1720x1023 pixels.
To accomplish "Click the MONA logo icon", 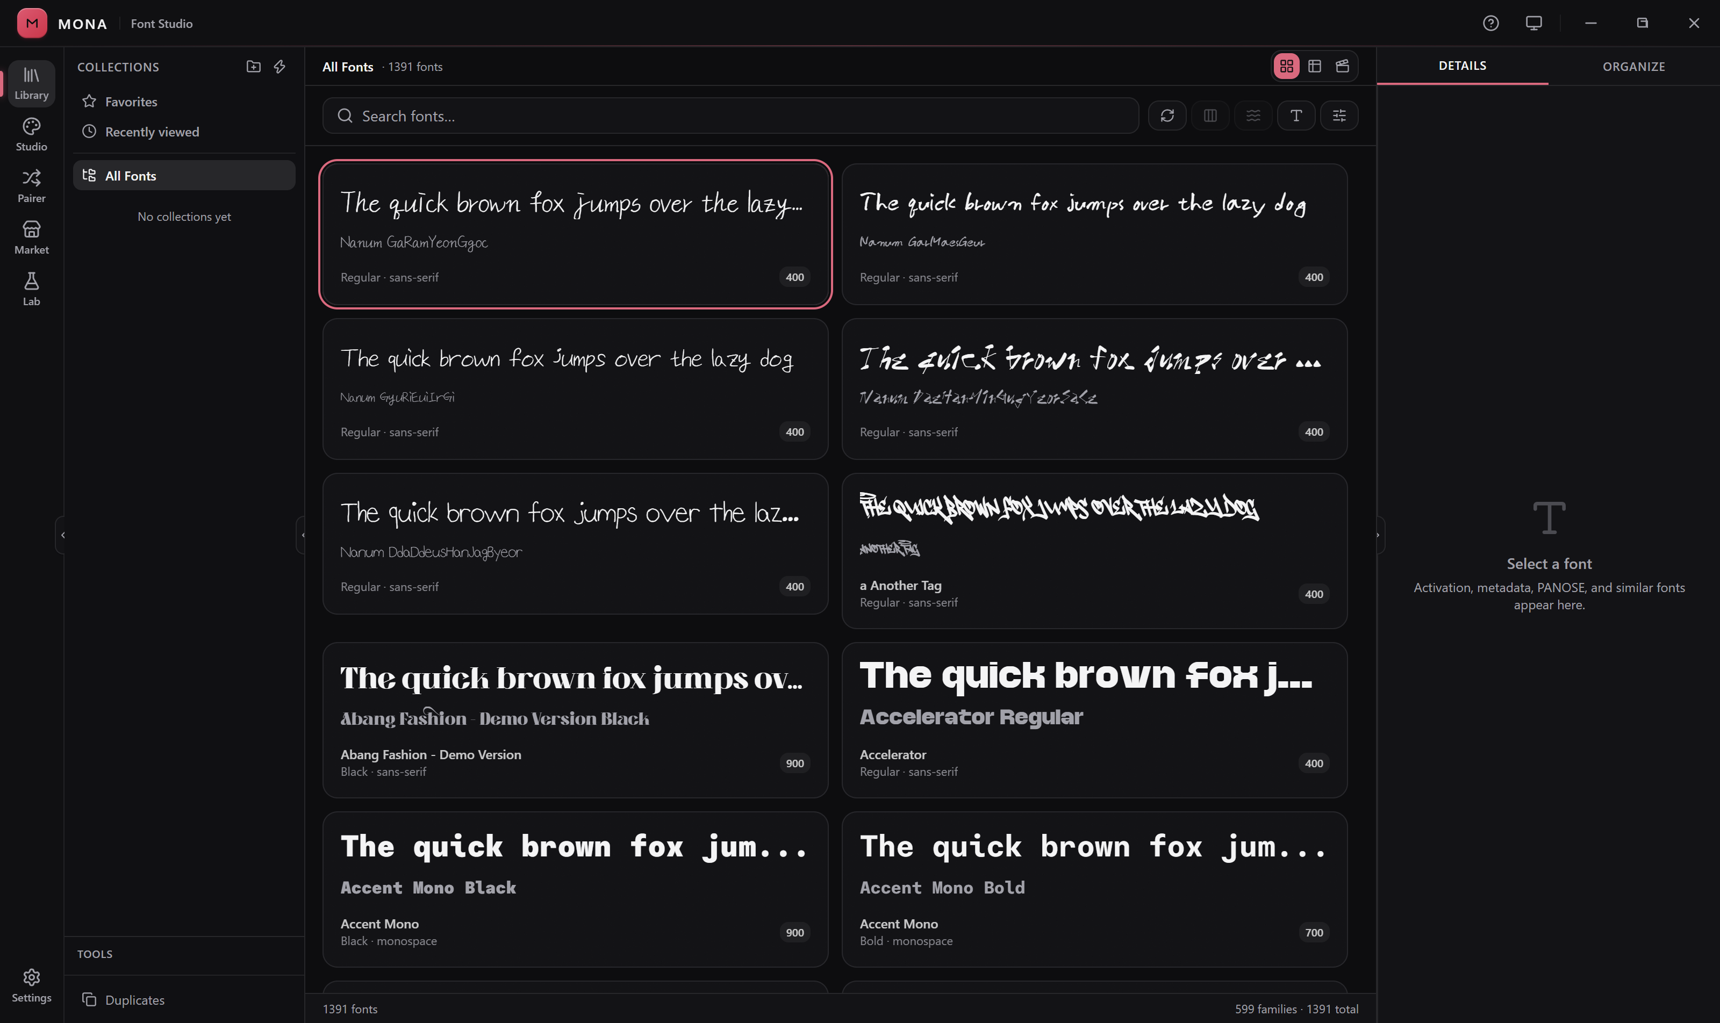I will coord(32,23).
